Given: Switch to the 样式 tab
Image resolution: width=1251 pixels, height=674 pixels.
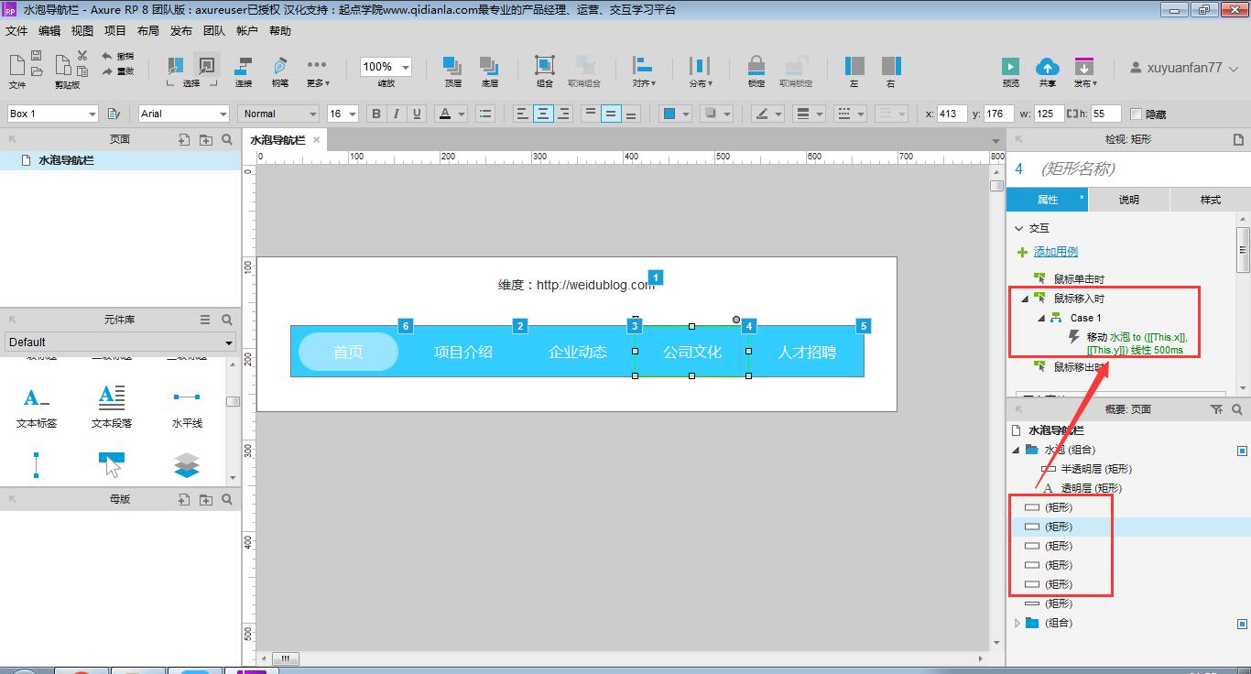Looking at the screenshot, I should (x=1211, y=200).
